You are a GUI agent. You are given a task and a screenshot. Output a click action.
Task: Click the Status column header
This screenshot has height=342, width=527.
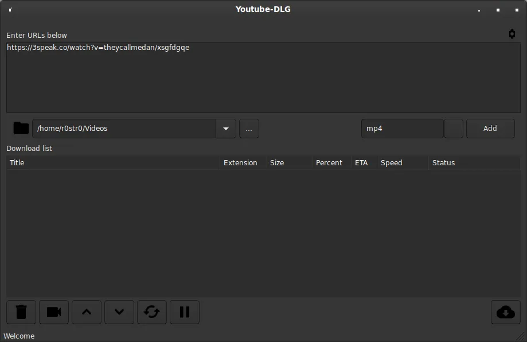474,163
